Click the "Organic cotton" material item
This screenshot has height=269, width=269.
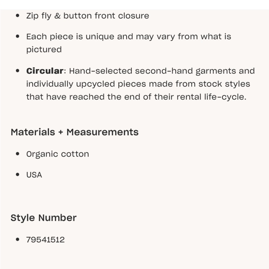(58, 154)
